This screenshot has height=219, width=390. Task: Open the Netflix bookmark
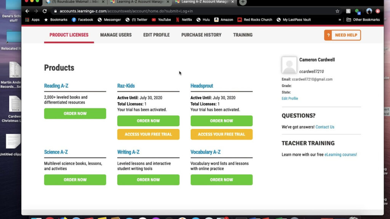pos(184,20)
